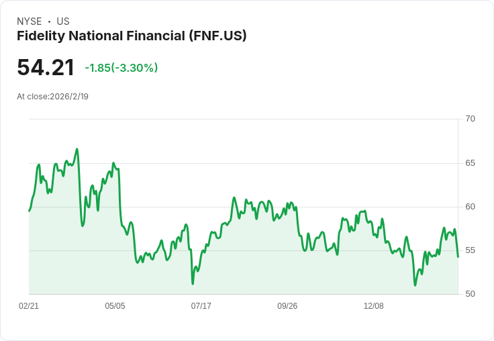Select the US market label
The height and width of the screenshot is (341, 494).
coord(63,21)
